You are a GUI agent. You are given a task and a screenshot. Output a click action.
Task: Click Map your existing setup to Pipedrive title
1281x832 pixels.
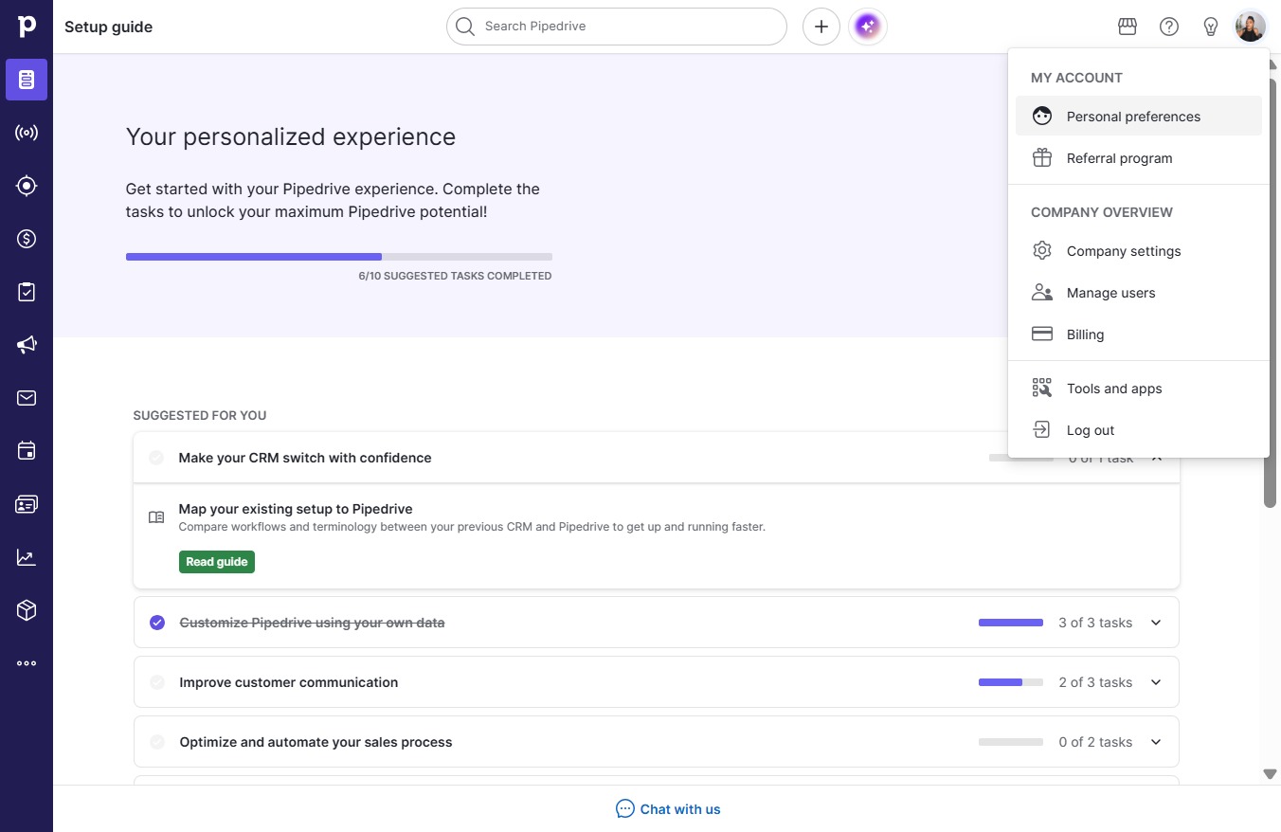pos(296,509)
